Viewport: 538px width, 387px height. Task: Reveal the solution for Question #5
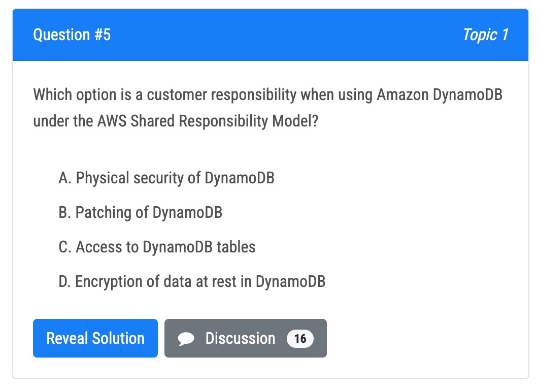[95, 338]
